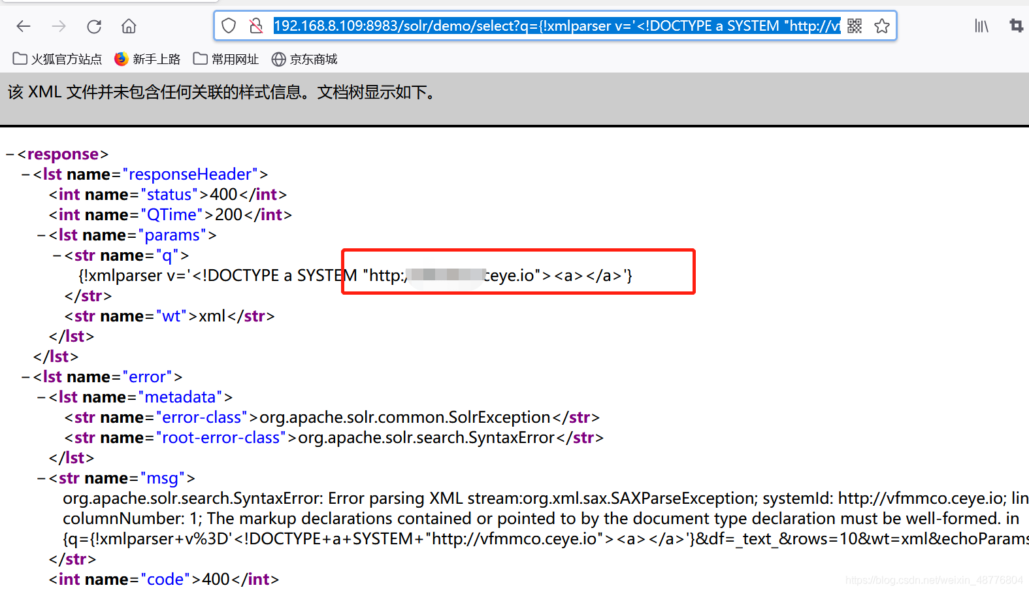Viewport: 1029px width, 592px height.
Task: Click the error-class SolrException line
Action: point(332,418)
